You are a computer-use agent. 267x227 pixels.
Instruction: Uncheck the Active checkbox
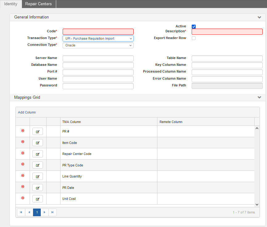pos(194,27)
